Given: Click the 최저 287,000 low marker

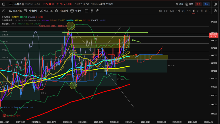Looking at the screenshot, I should (17, 108).
